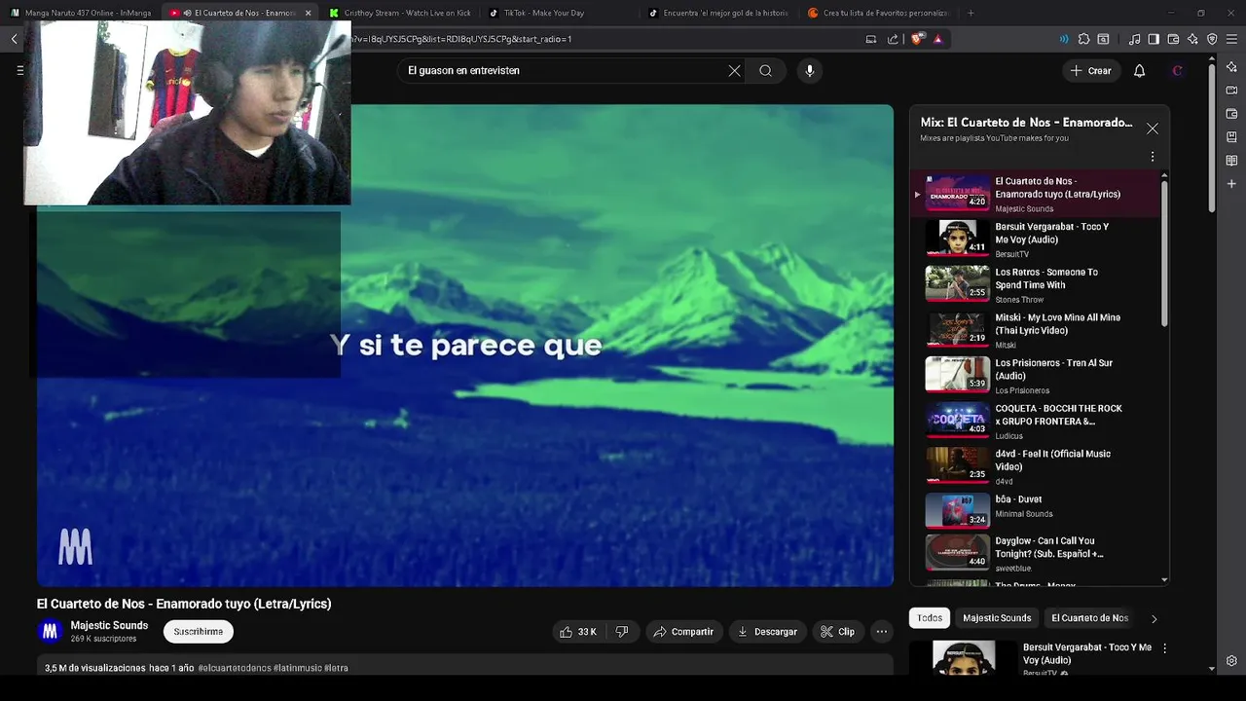The height and width of the screenshot is (701, 1246).
Task: Open bookmarks icon in right sidebar
Action: pos(1231,137)
